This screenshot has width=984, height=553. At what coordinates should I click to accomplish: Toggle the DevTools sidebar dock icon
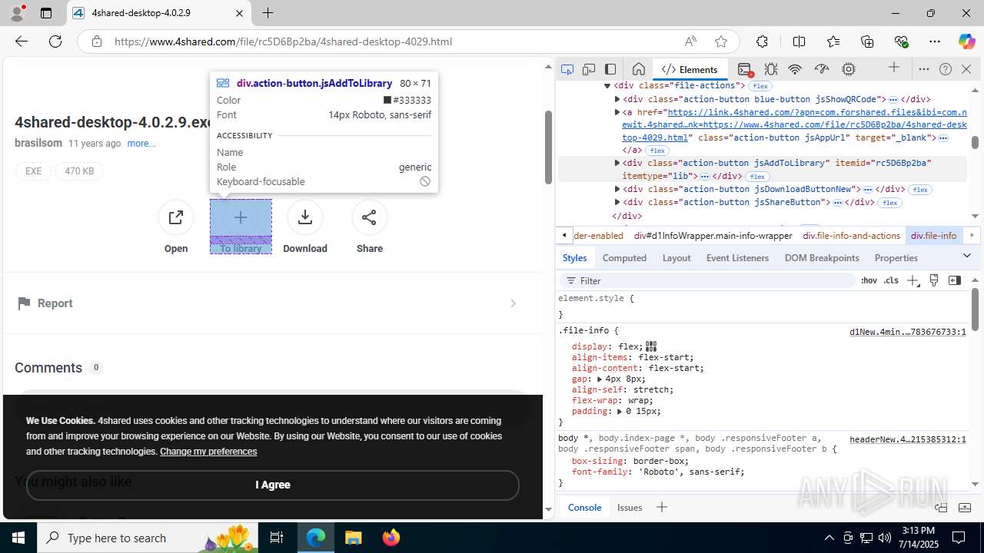pyautogui.click(x=610, y=69)
